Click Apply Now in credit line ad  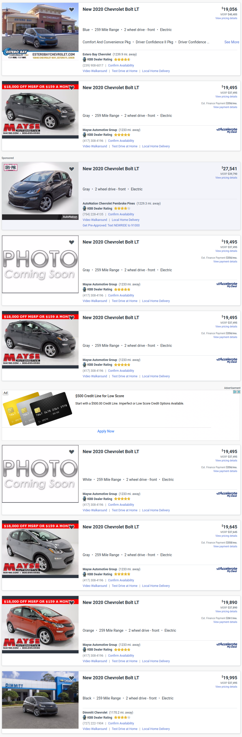106,431
